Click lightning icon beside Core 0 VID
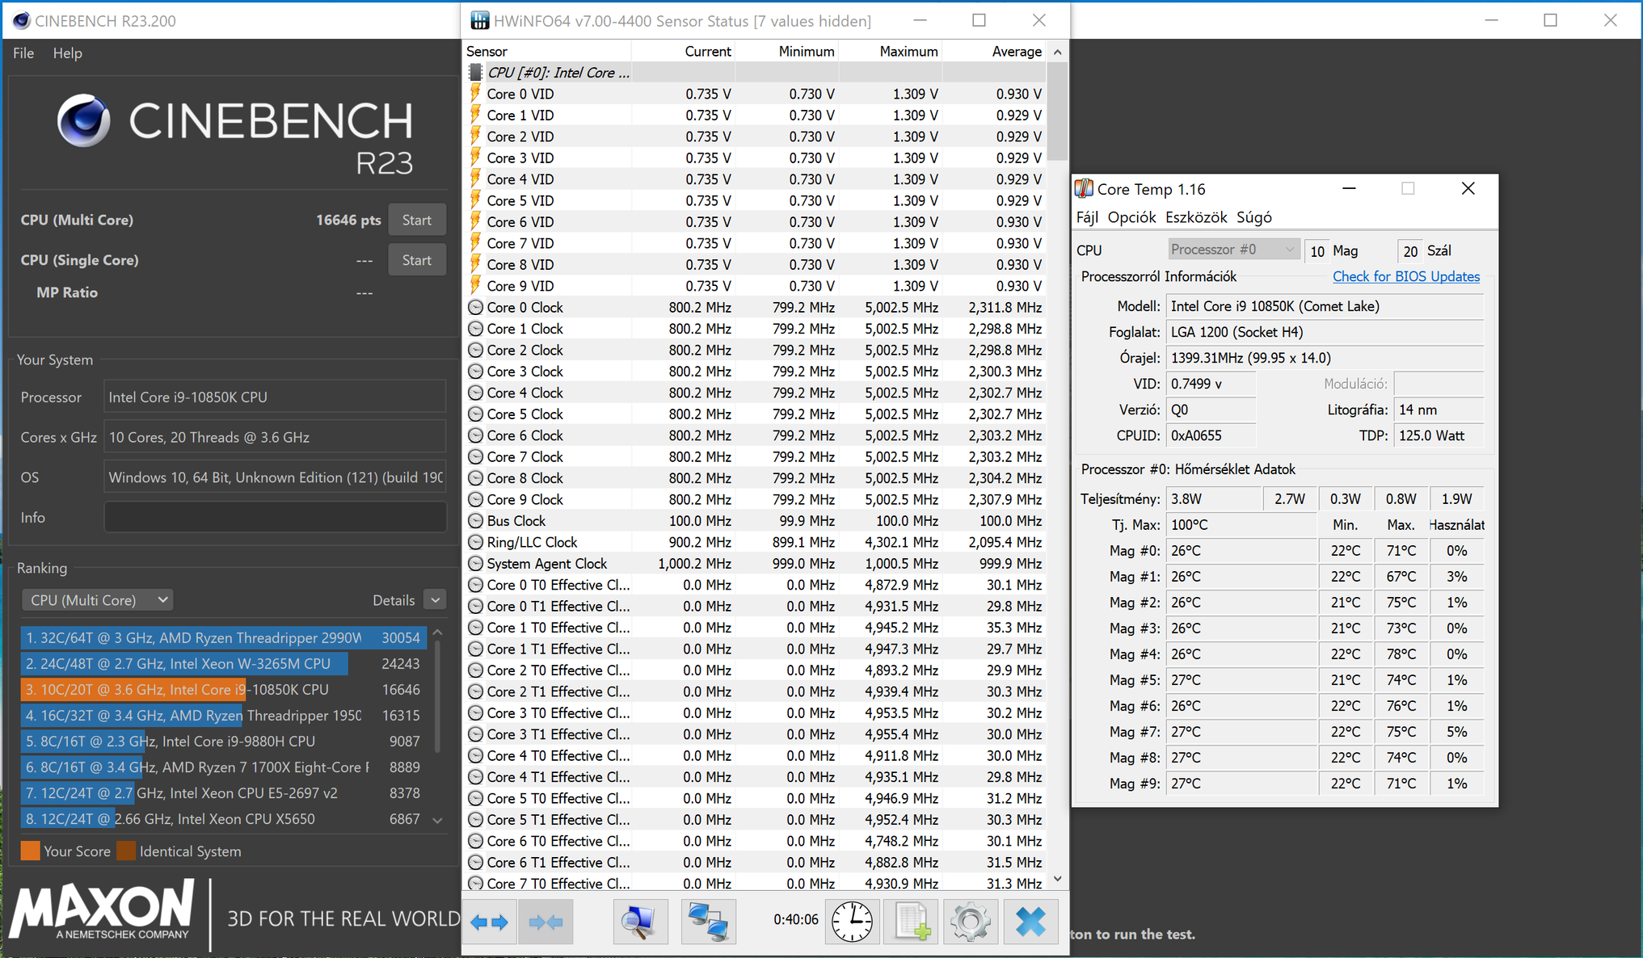 click(x=476, y=94)
